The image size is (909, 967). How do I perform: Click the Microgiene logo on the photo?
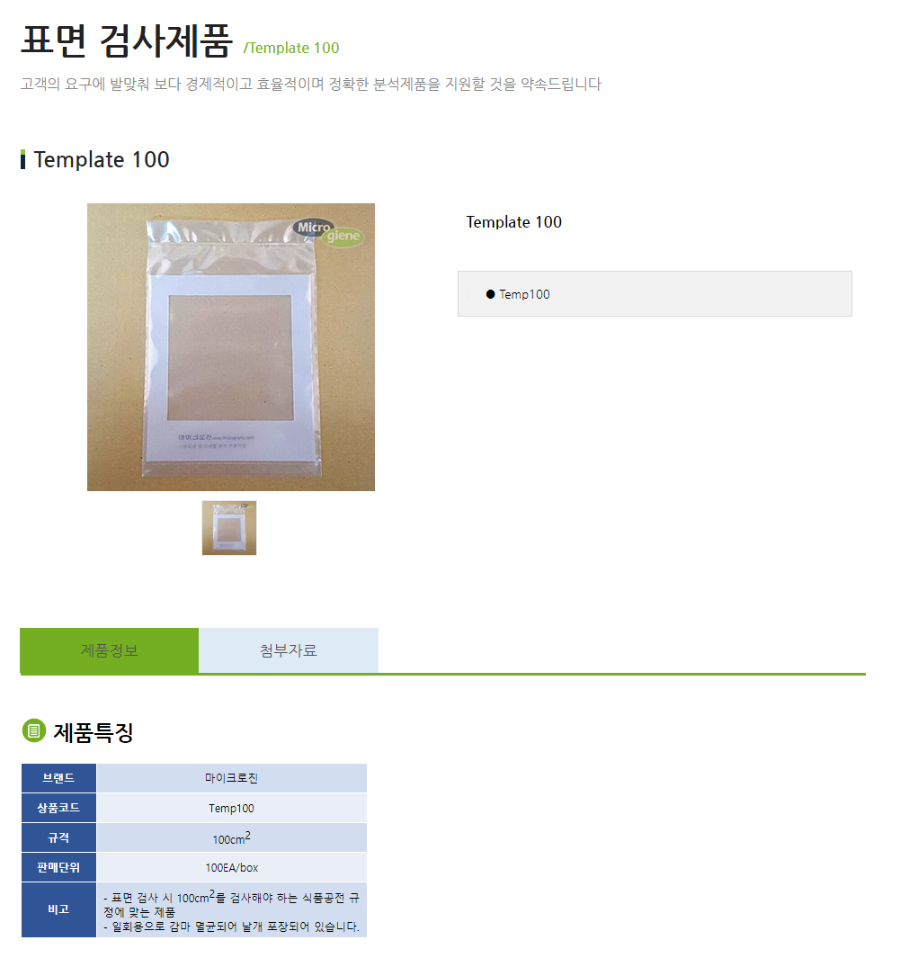click(x=328, y=232)
